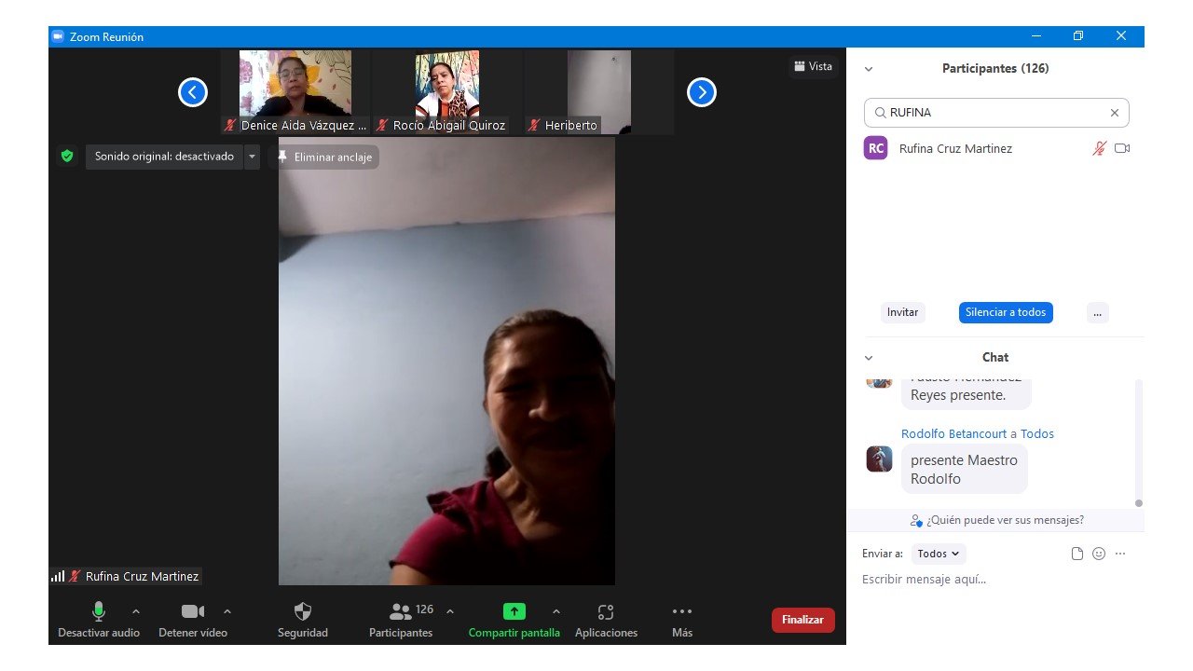Click Todos recipient link in chat message

(1037, 433)
